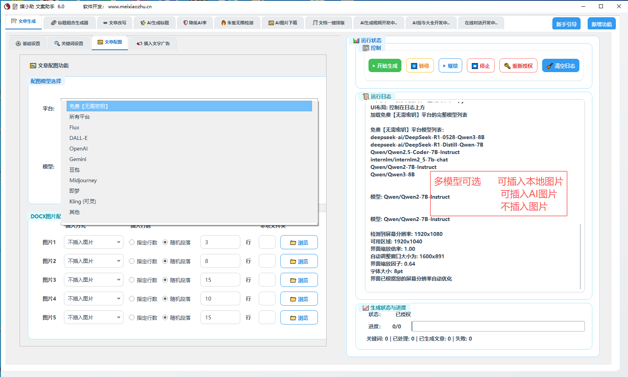Choose 指定行数 option for 图片5
The height and width of the screenshot is (377, 628).
tap(132, 318)
